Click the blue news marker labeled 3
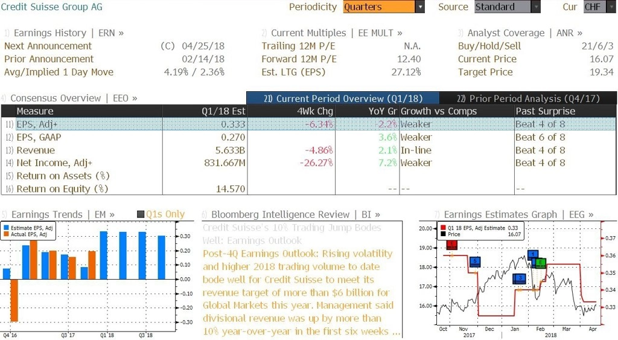618x340 pixels. pos(520,278)
